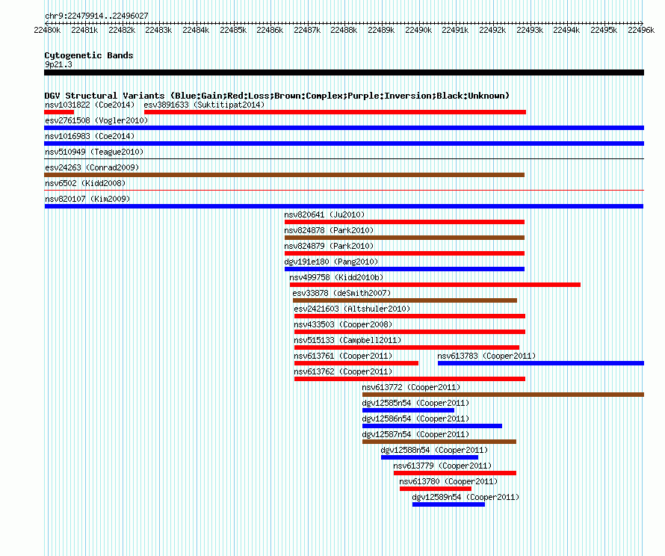The height and width of the screenshot is (556, 665).
Task: Click dgv12589n54 (Cooper2011) label
Action: [x=466, y=497]
